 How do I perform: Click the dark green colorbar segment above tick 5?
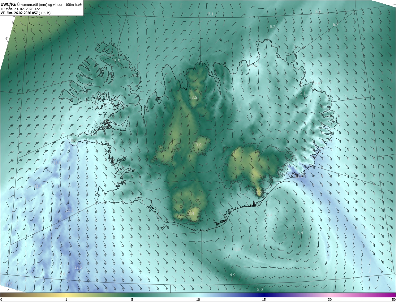click(132, 295)
